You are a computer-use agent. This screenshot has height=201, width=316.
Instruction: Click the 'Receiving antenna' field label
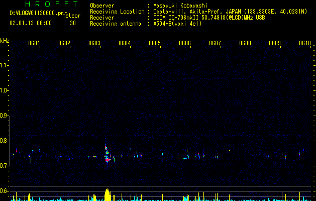click(x=116, y=24)
